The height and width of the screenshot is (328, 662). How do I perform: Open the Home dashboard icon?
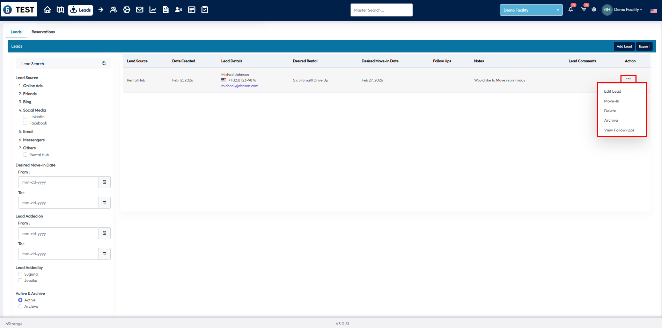47,10
